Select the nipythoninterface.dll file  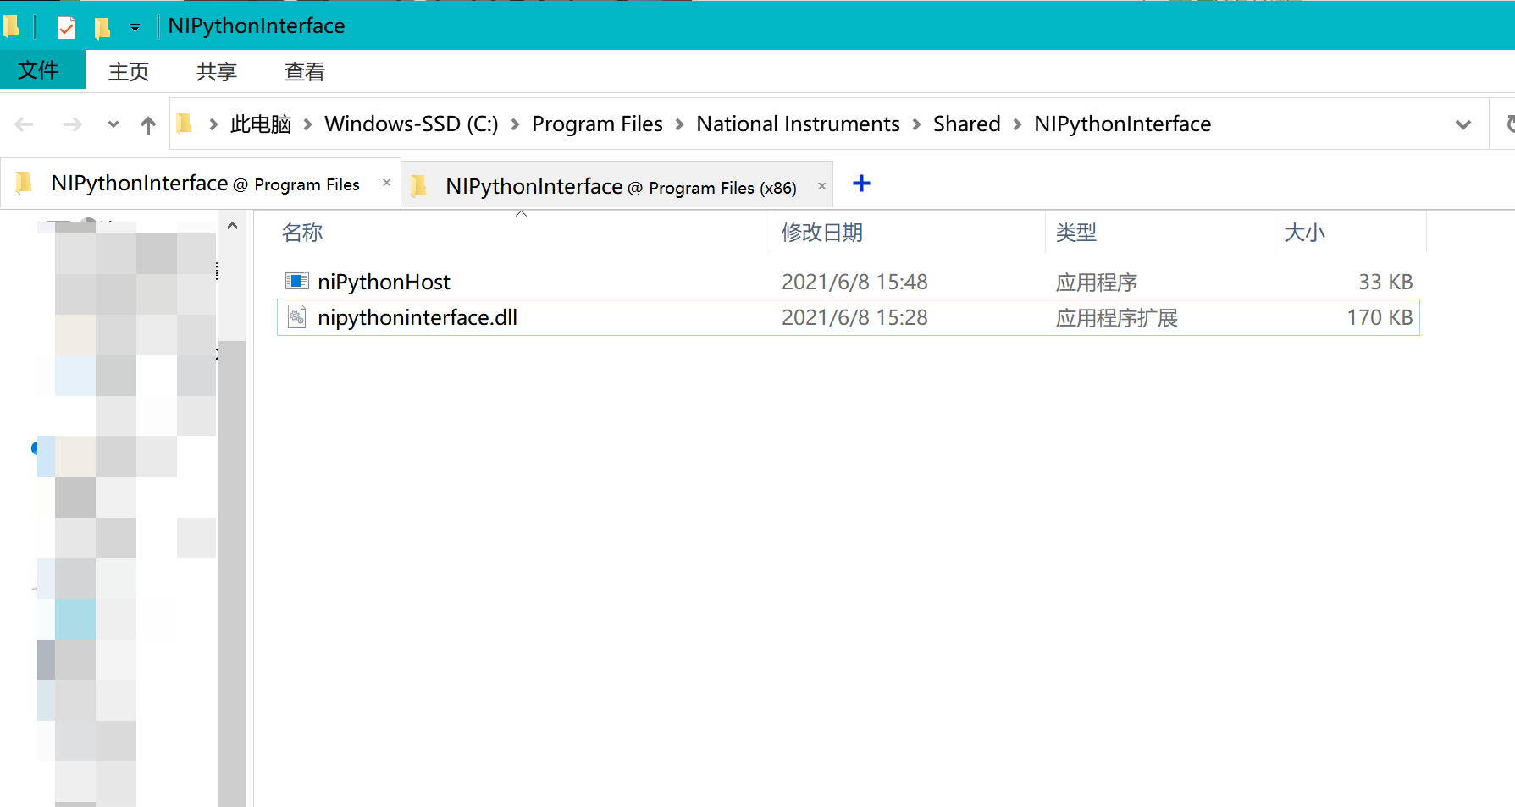click(x=848, y=317)
